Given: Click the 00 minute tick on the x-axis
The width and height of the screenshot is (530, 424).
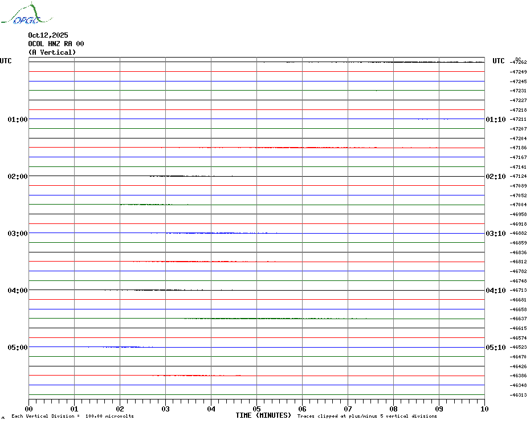Looking at the screenshot, I should 29,409.
